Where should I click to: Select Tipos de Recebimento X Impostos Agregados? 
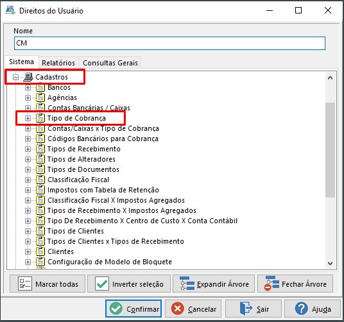click(x=122, y=210)
